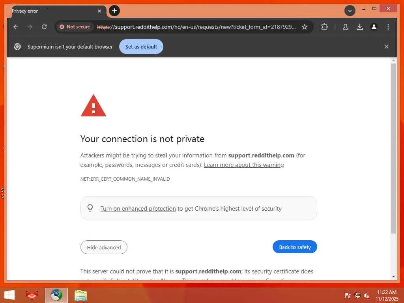Click the Back to safety button
The height and width of the screenshot is (303, 404).
tap(295, 247)
